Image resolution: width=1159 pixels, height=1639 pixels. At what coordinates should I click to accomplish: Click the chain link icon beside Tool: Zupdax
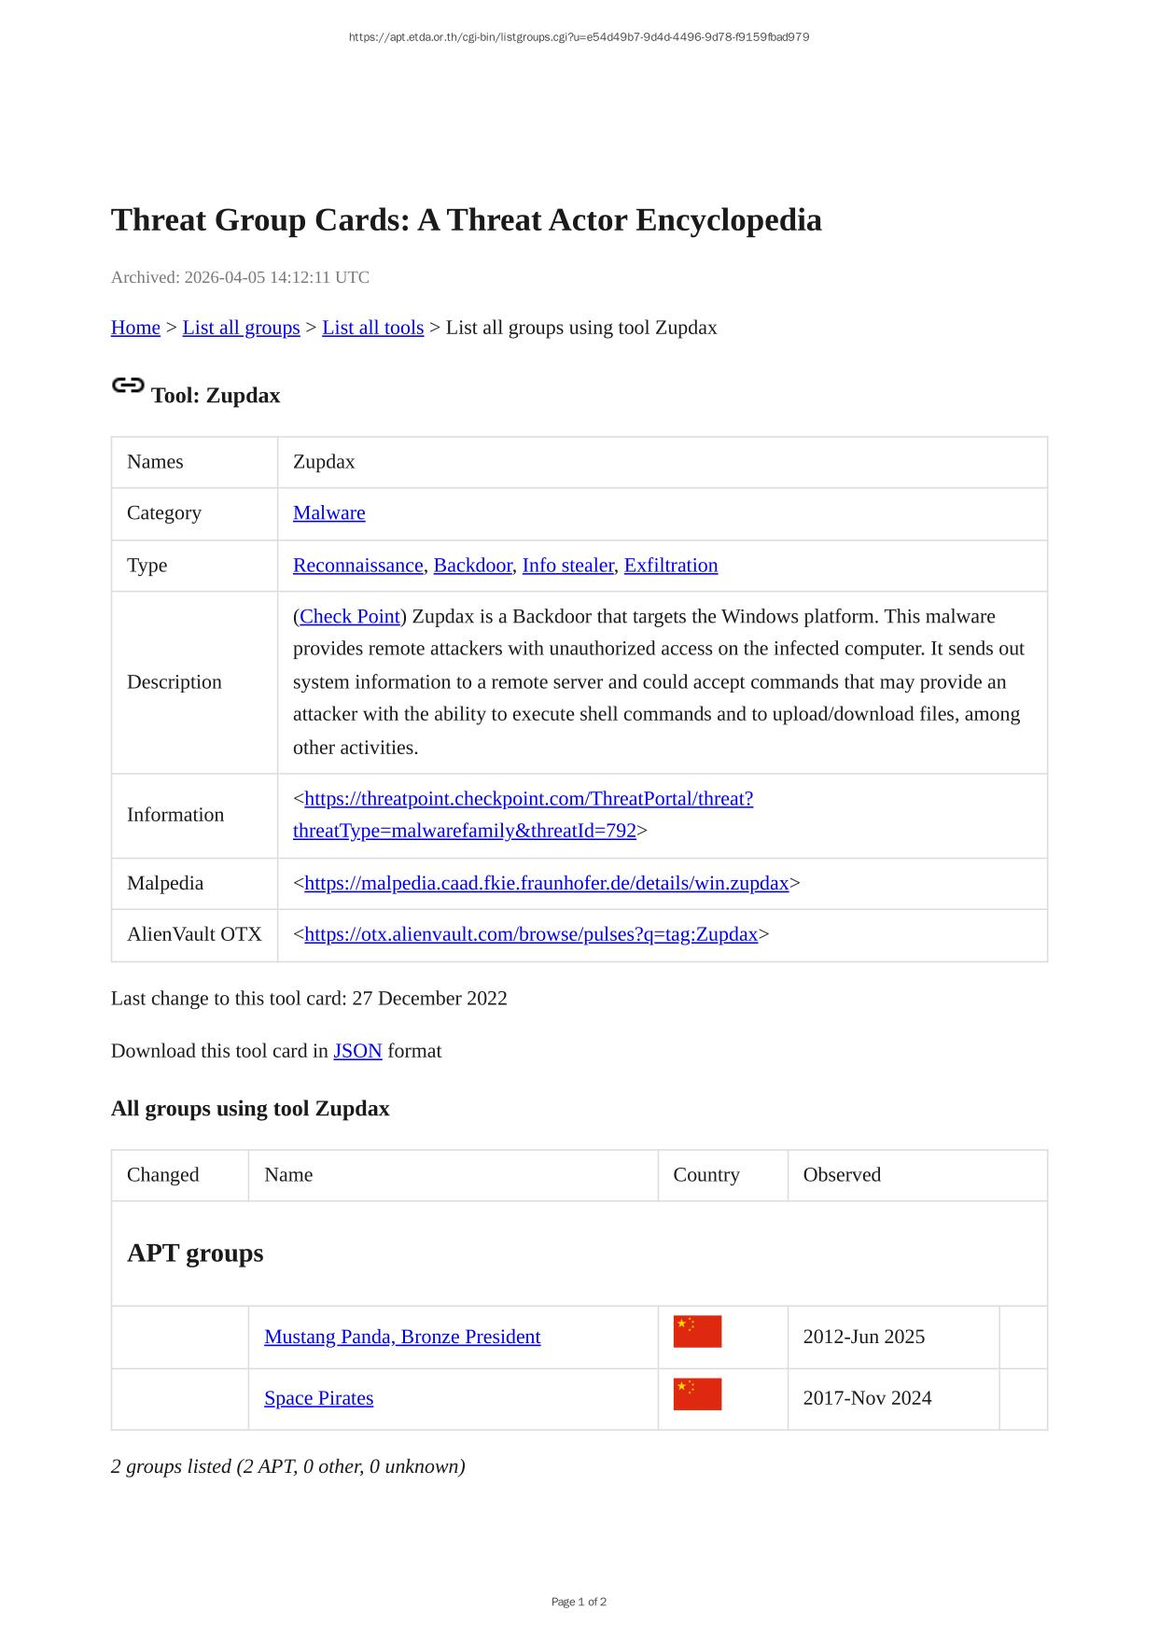point(128,385)
